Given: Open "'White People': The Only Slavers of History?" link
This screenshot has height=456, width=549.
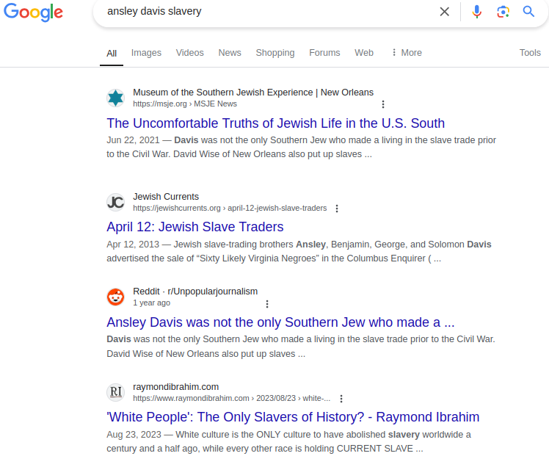Looking at the screenshot, I should click(x=293, y=417).
